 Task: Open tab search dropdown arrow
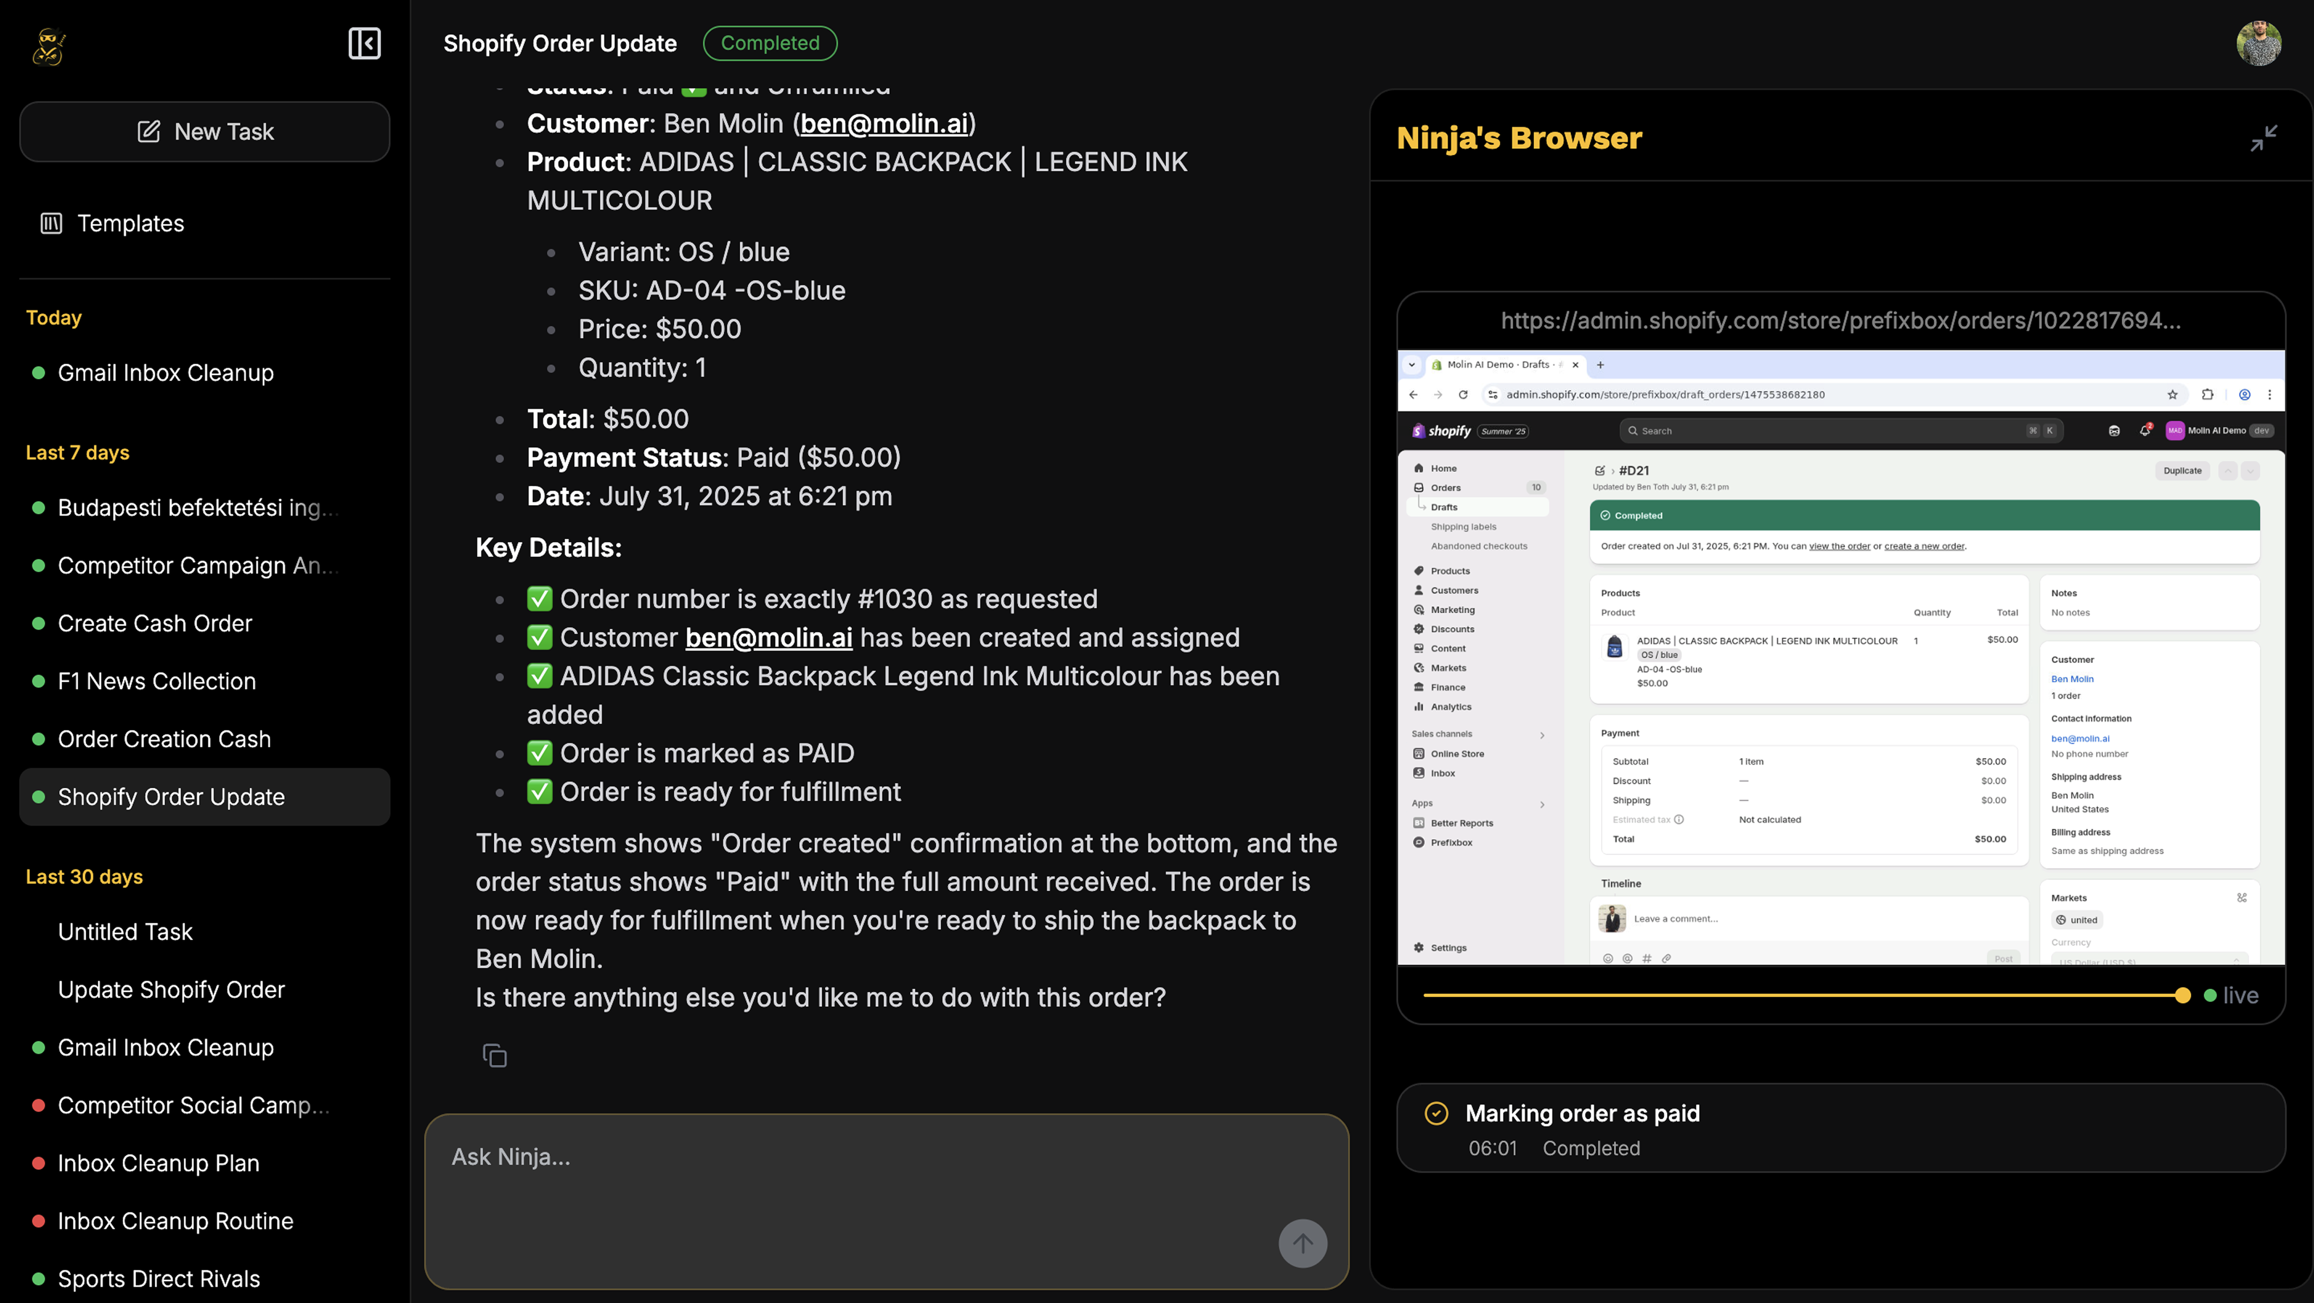(x=1411, y=365)
